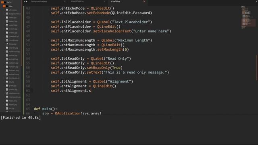Click line number 50 in the gutter
Image resolution: width=258 pixels, height=145 pixels.
point(28,40)
